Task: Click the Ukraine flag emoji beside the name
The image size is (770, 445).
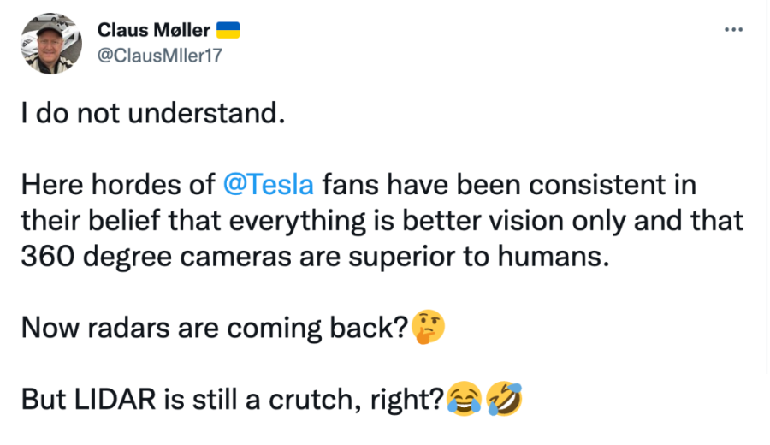Action: click(x=228, y=30)
